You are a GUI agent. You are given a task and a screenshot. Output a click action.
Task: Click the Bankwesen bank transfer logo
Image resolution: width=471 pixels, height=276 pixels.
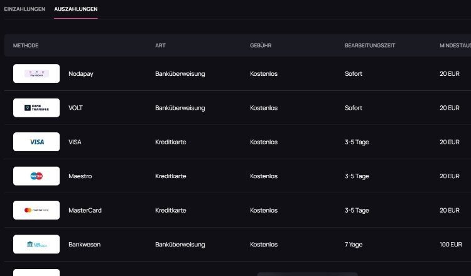[x=36, y=244]
